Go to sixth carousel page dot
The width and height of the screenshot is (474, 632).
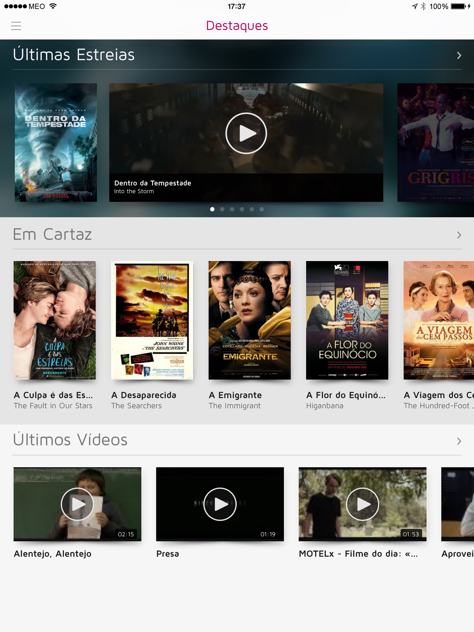262,209
